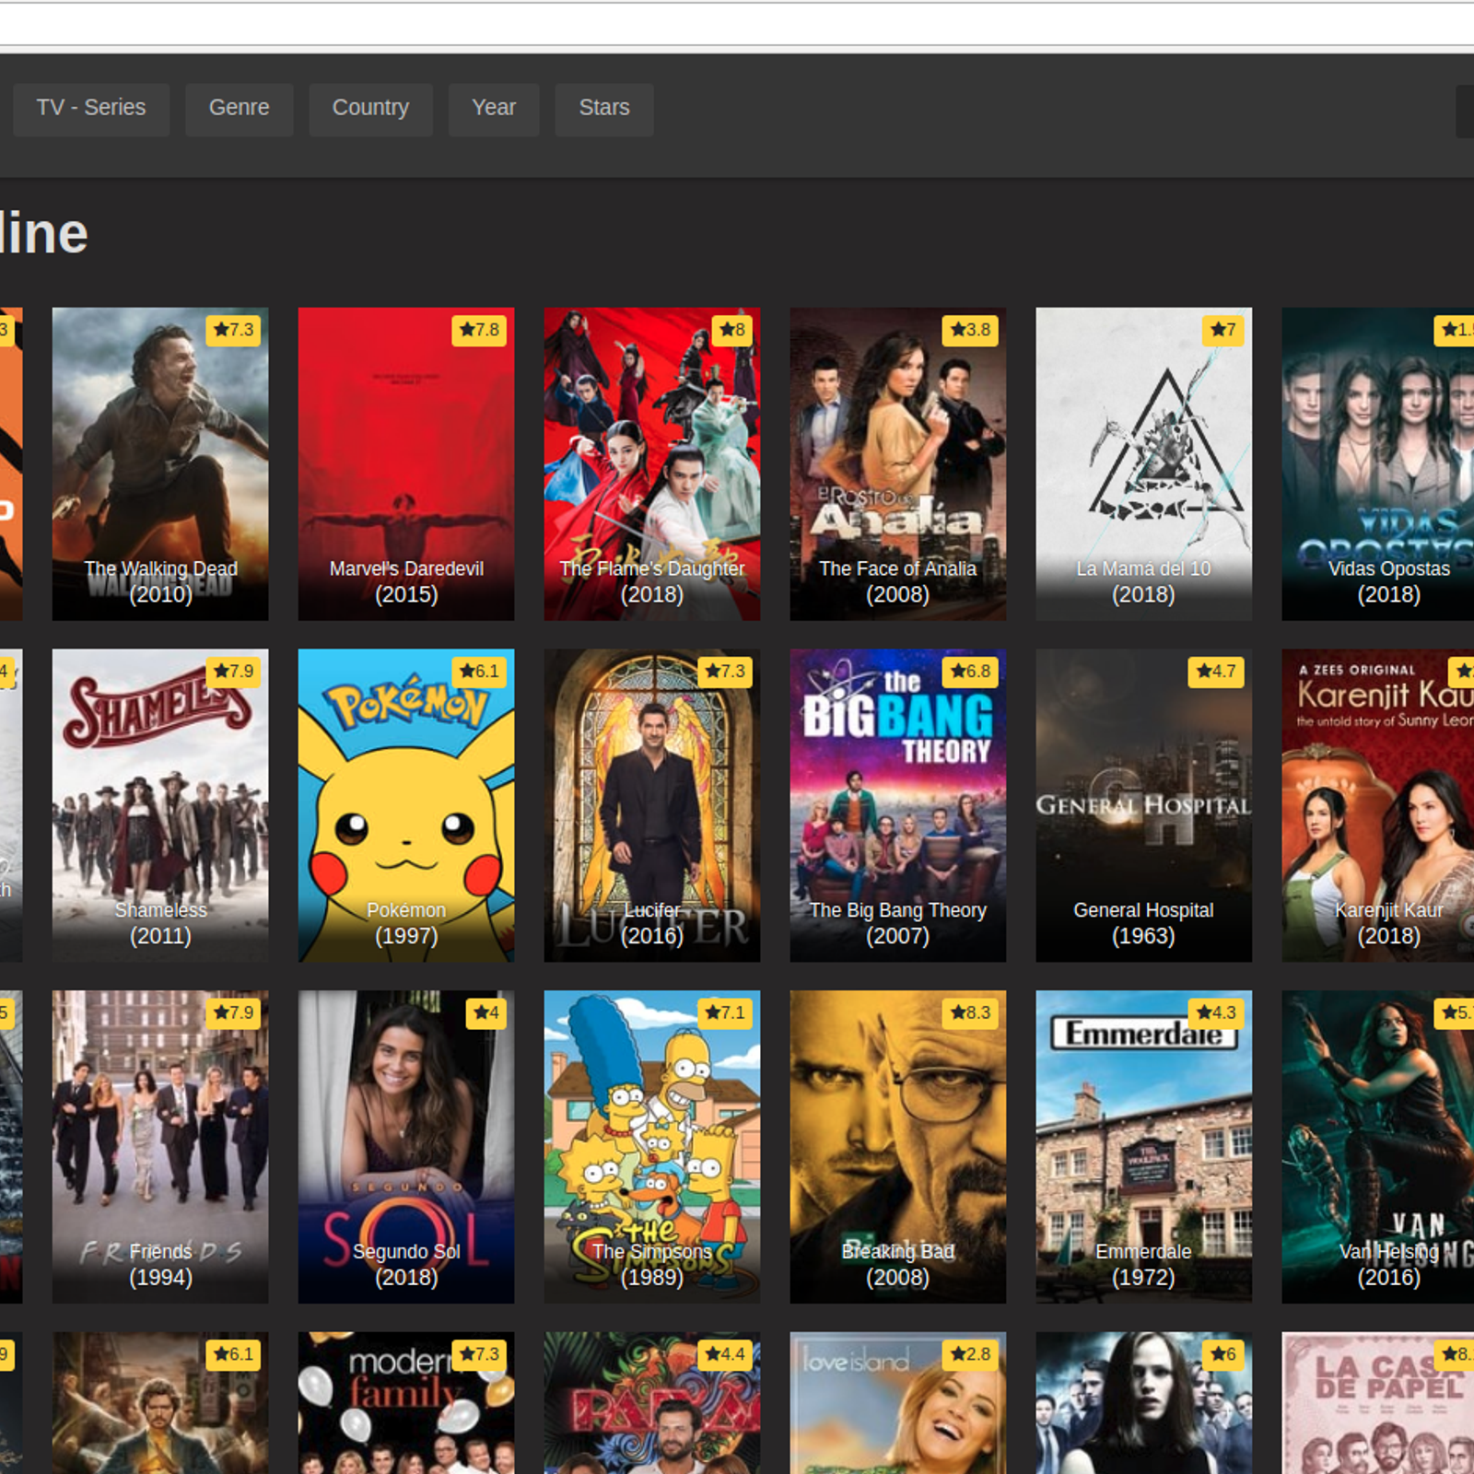Click the 7 star rating on La Mamá del 10

click(1223, 330)
